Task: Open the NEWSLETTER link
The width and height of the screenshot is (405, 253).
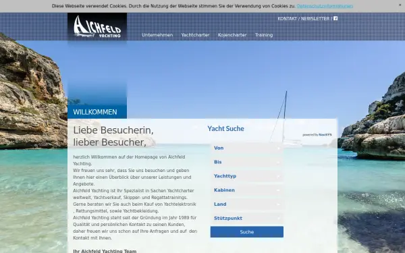Action: (x=315, y=19)
